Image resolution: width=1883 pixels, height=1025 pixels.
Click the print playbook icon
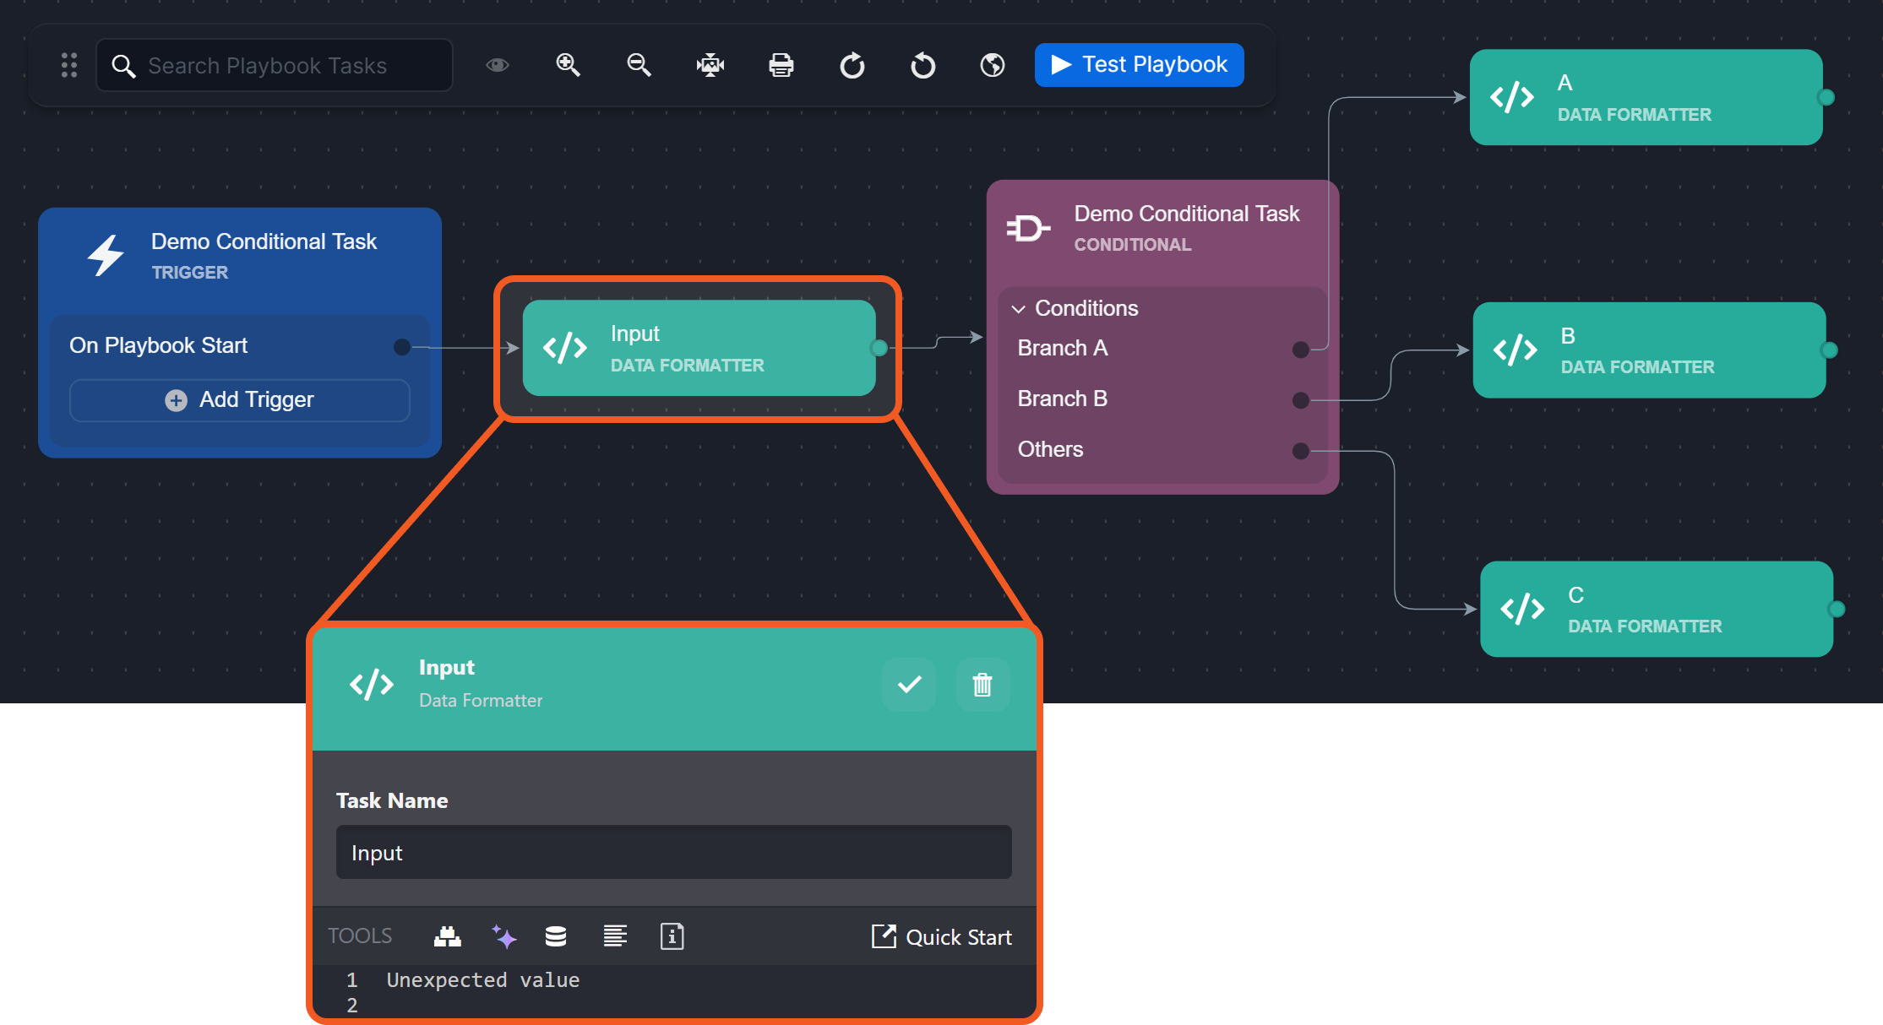point(781,65)
